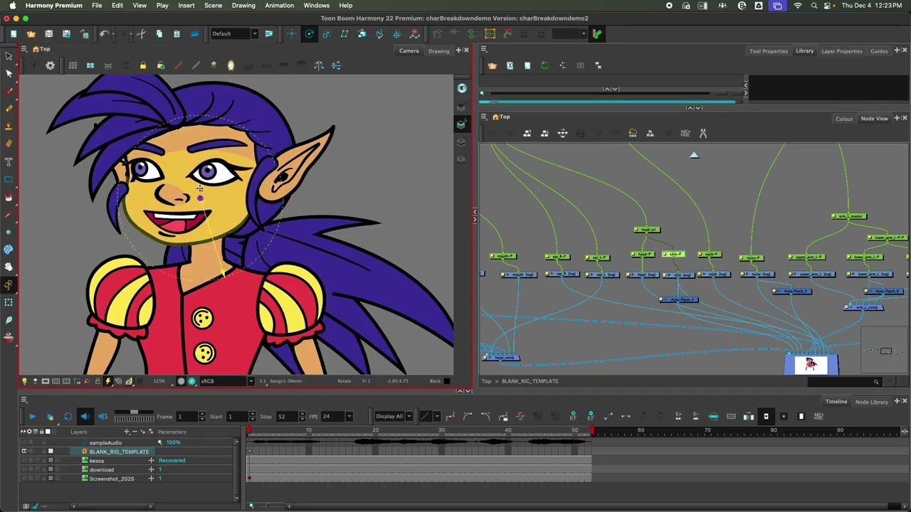Select the Select arrow tool in left toolbox
The width and height of the screenshot is (911, 512).
tap(9, 56)
